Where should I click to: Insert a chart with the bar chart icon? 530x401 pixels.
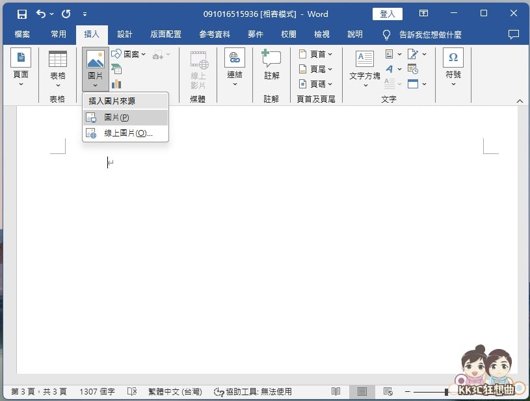tap(116, 83)
